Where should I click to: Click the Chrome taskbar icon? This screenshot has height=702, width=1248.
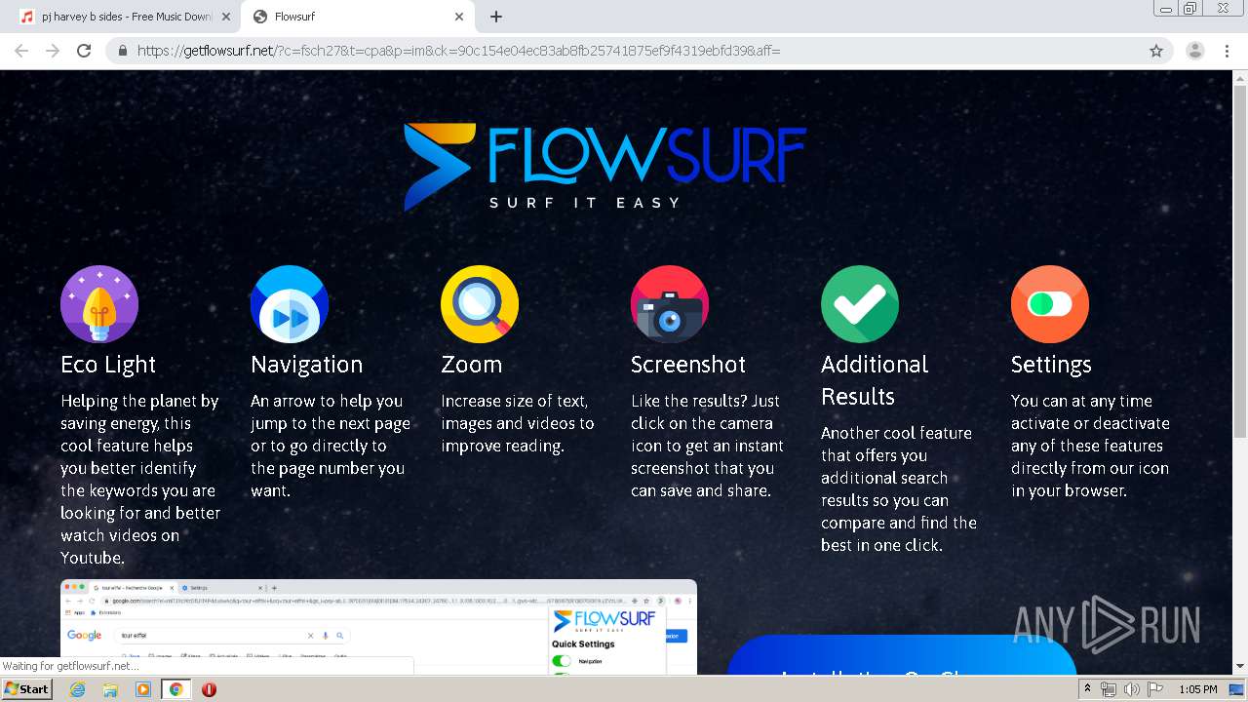click(176, 689)
